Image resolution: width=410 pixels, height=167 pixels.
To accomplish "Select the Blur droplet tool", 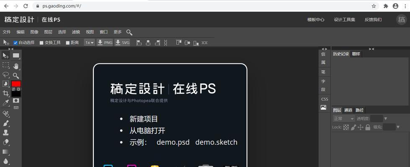I will (x=6, y=161).
